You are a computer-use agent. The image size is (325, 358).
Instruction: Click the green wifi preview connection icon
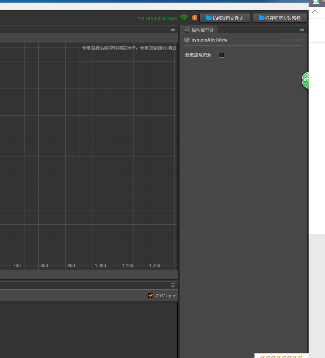point(184,17)
